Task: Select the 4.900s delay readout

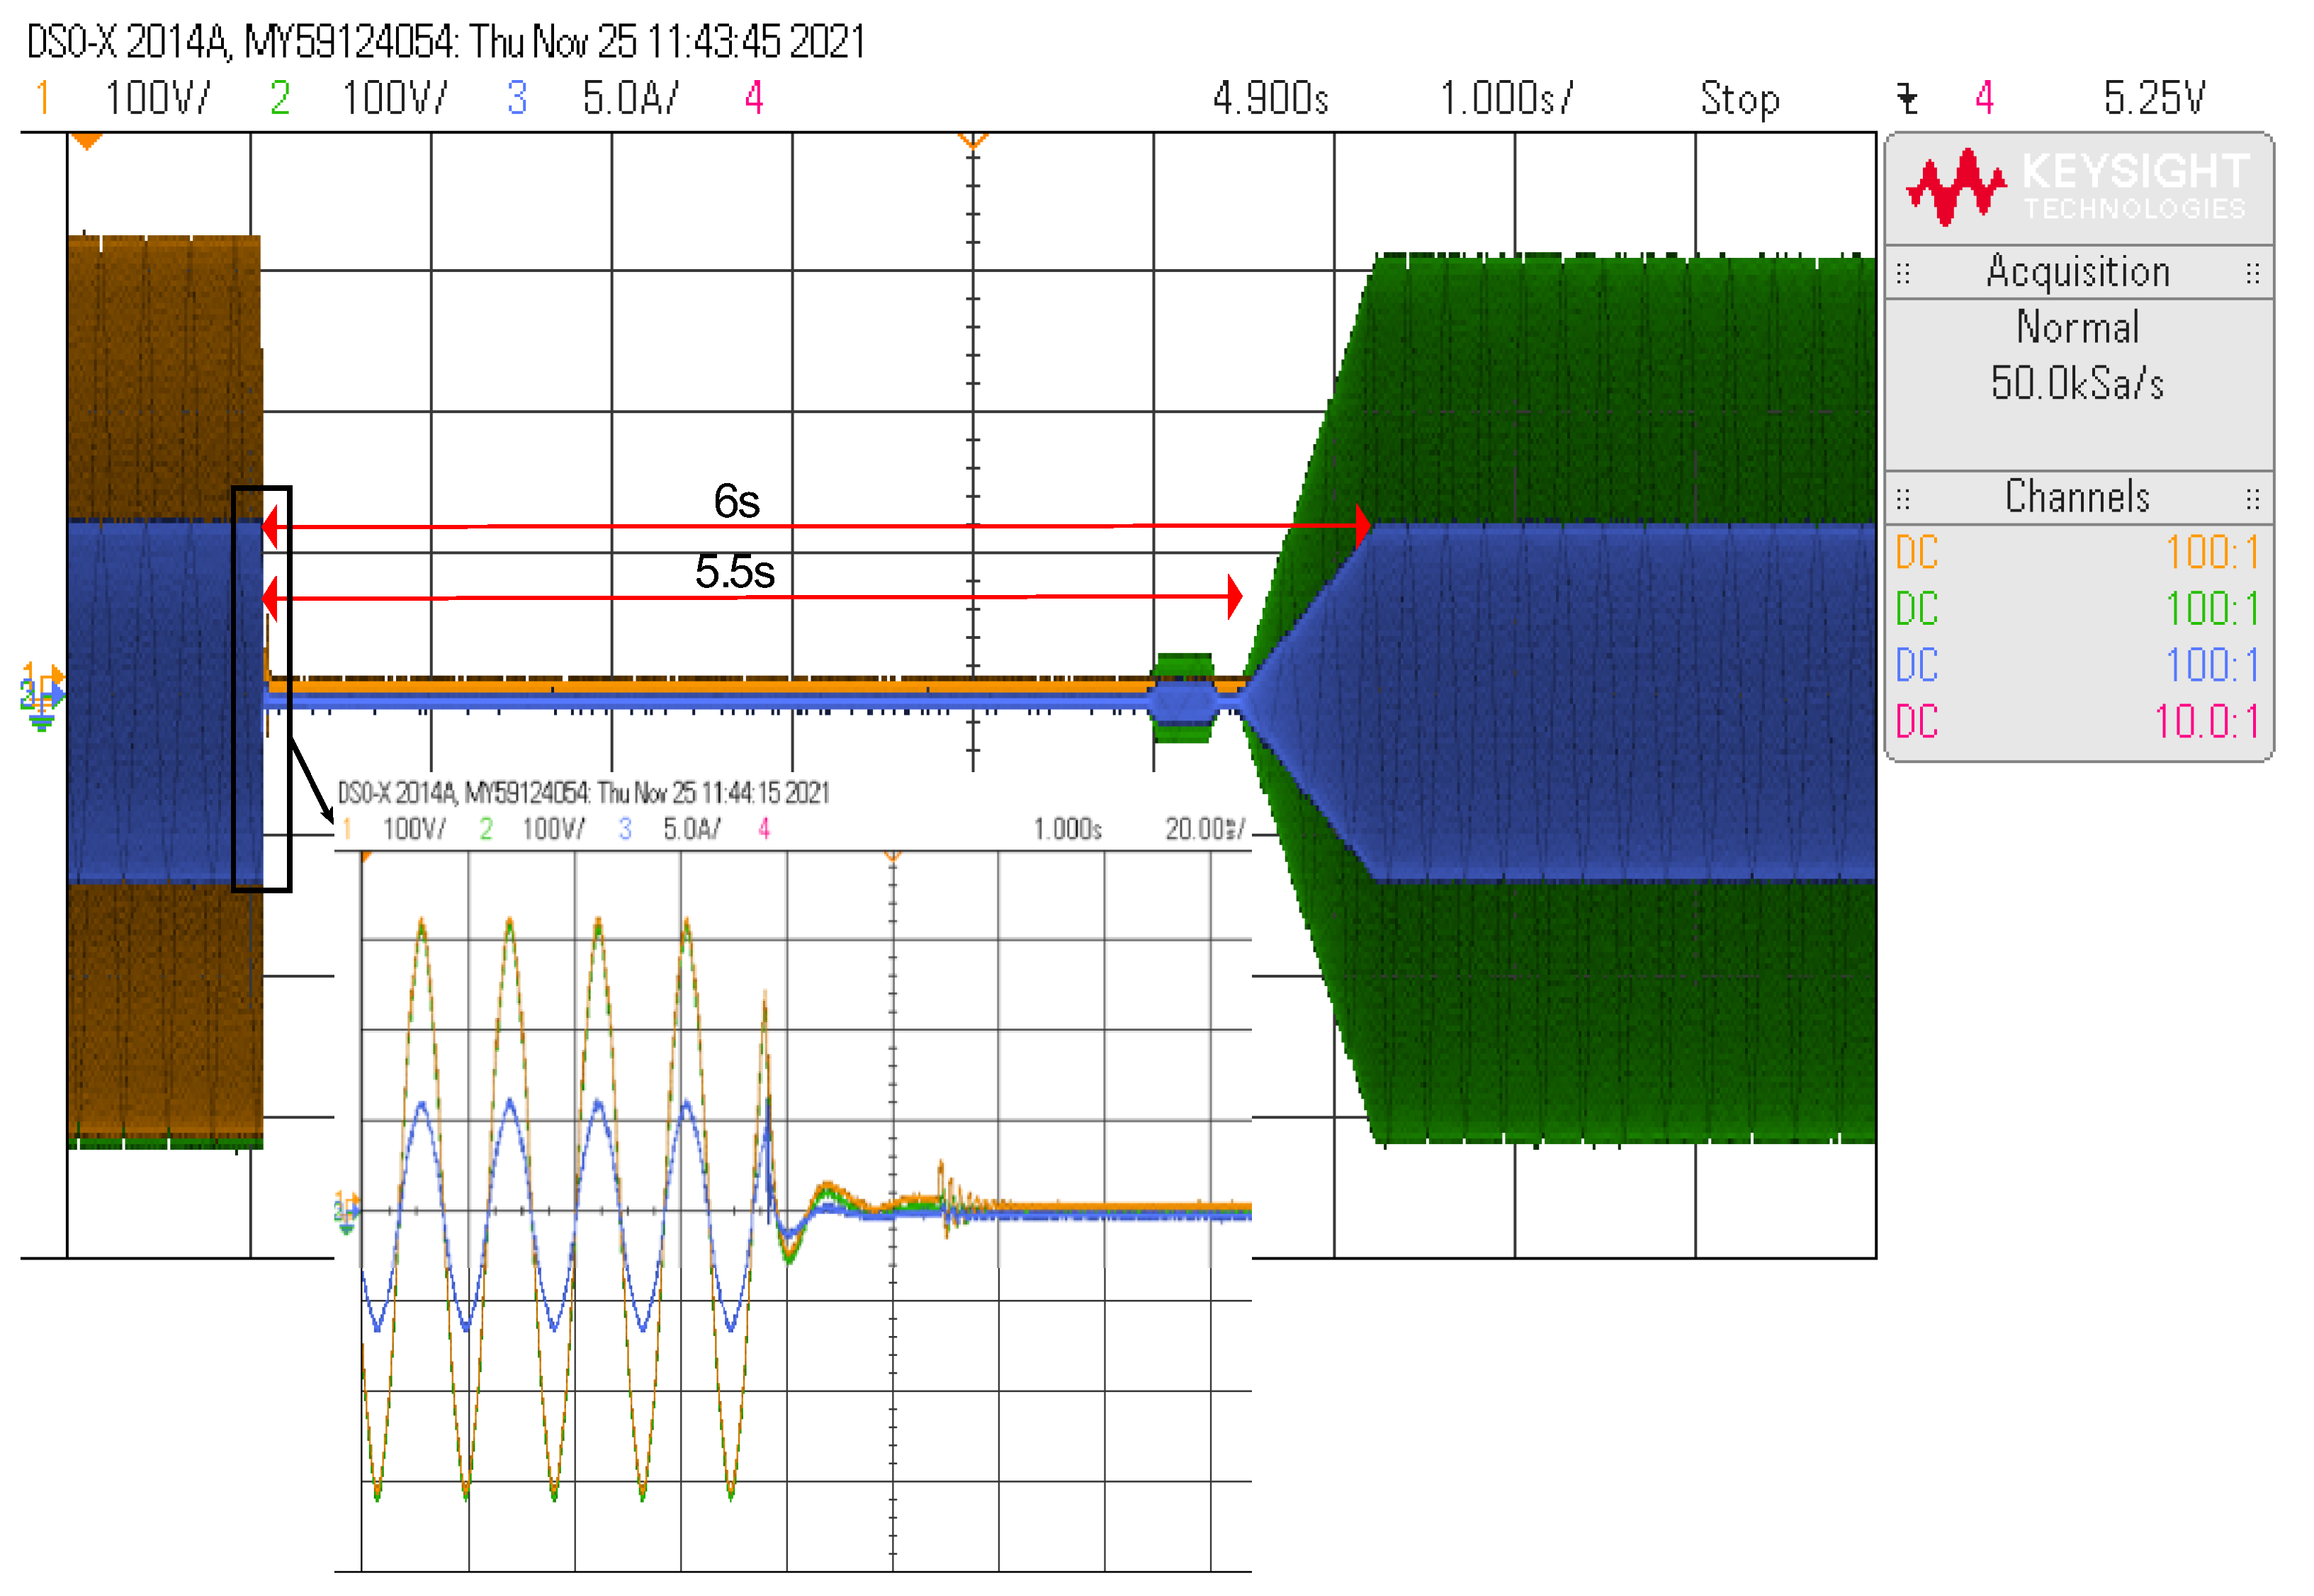Action: pos(1270,99)
